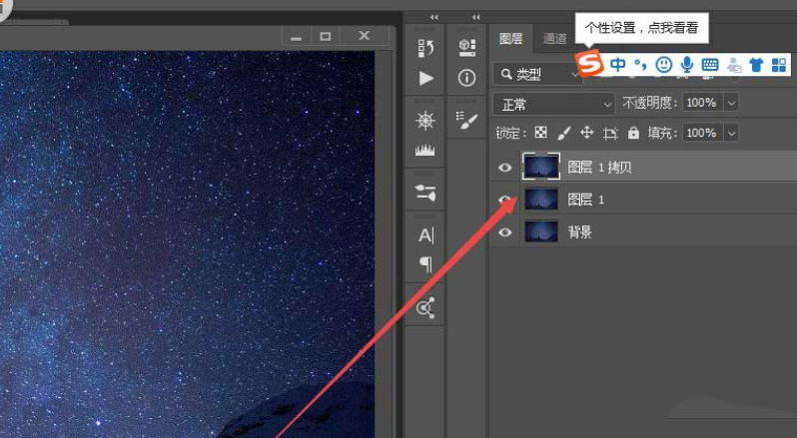
Task: Select the 图层 tab
Action: coord(510,40)
